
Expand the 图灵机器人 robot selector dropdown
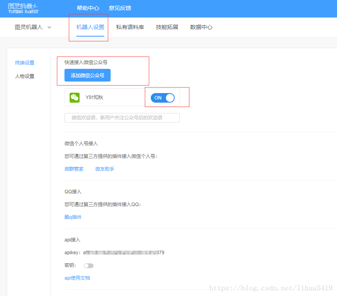[33, 27]
